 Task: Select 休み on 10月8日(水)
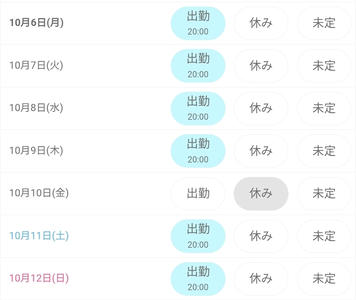(261, 108)
